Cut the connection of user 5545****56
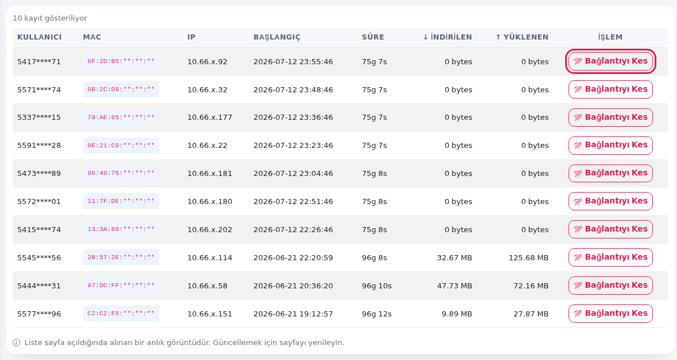The height and width of the screenshot is (360, 677). pyautogui.click(x=610, y=257)
